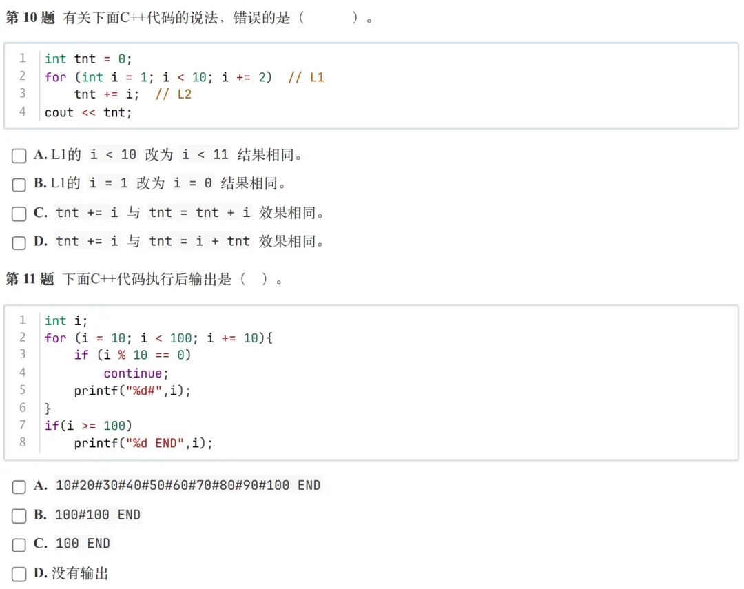
Task: Click the '// L1' comment in code
Action: pos(306,77)
